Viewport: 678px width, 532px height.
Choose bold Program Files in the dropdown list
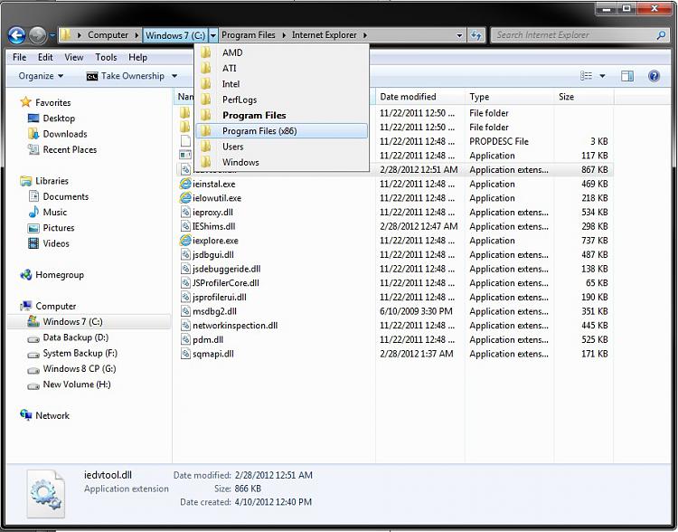(281, 115)
